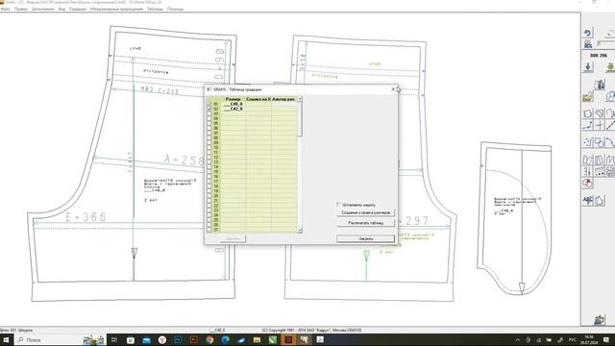
Task: Click the table scrollbar down arrow
Action: point(300,231)
